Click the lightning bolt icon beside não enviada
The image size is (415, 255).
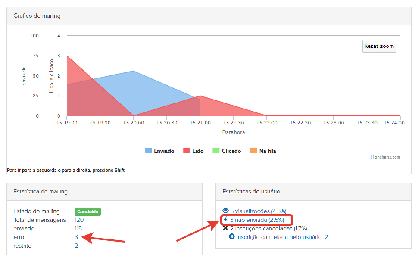click(x=226, y=220)
